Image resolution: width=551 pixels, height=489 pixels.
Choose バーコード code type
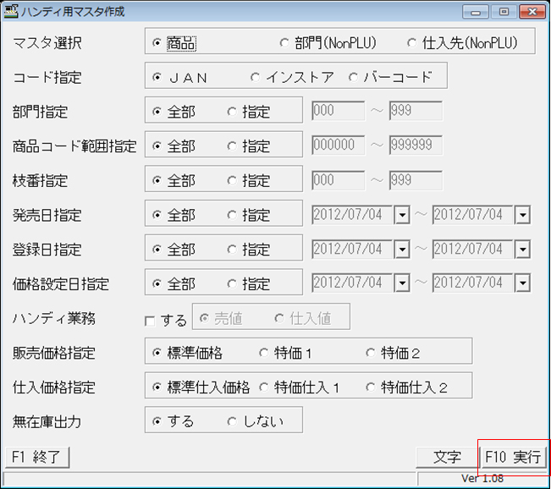click(354, 77)
